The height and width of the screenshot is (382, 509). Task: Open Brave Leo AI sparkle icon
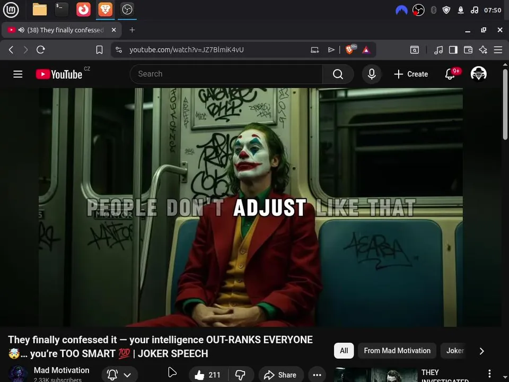pos(483,50)
